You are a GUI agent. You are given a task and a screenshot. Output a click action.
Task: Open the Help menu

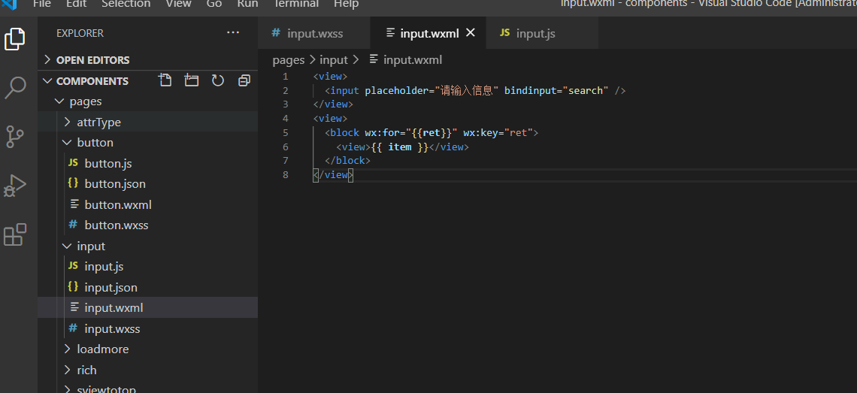coord(346,5)
